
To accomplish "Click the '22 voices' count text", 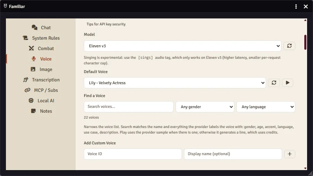I will pyautogui.click(x=91, y=117).
